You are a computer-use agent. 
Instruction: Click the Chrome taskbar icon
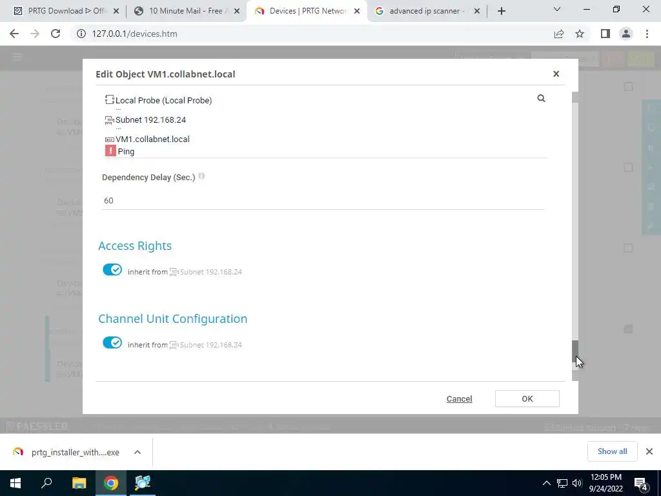point(111,483)
